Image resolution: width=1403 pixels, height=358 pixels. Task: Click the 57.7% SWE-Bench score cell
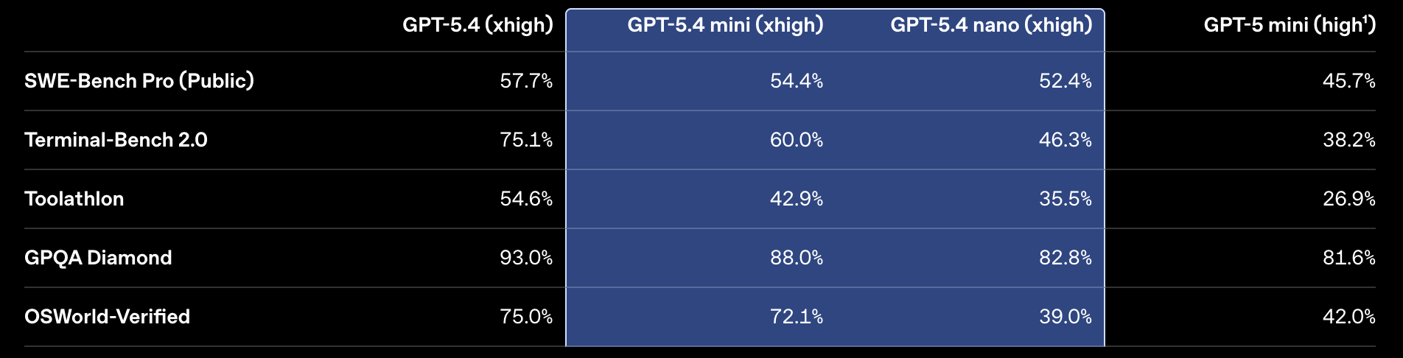pyautogui.click(x=526, y=81)
